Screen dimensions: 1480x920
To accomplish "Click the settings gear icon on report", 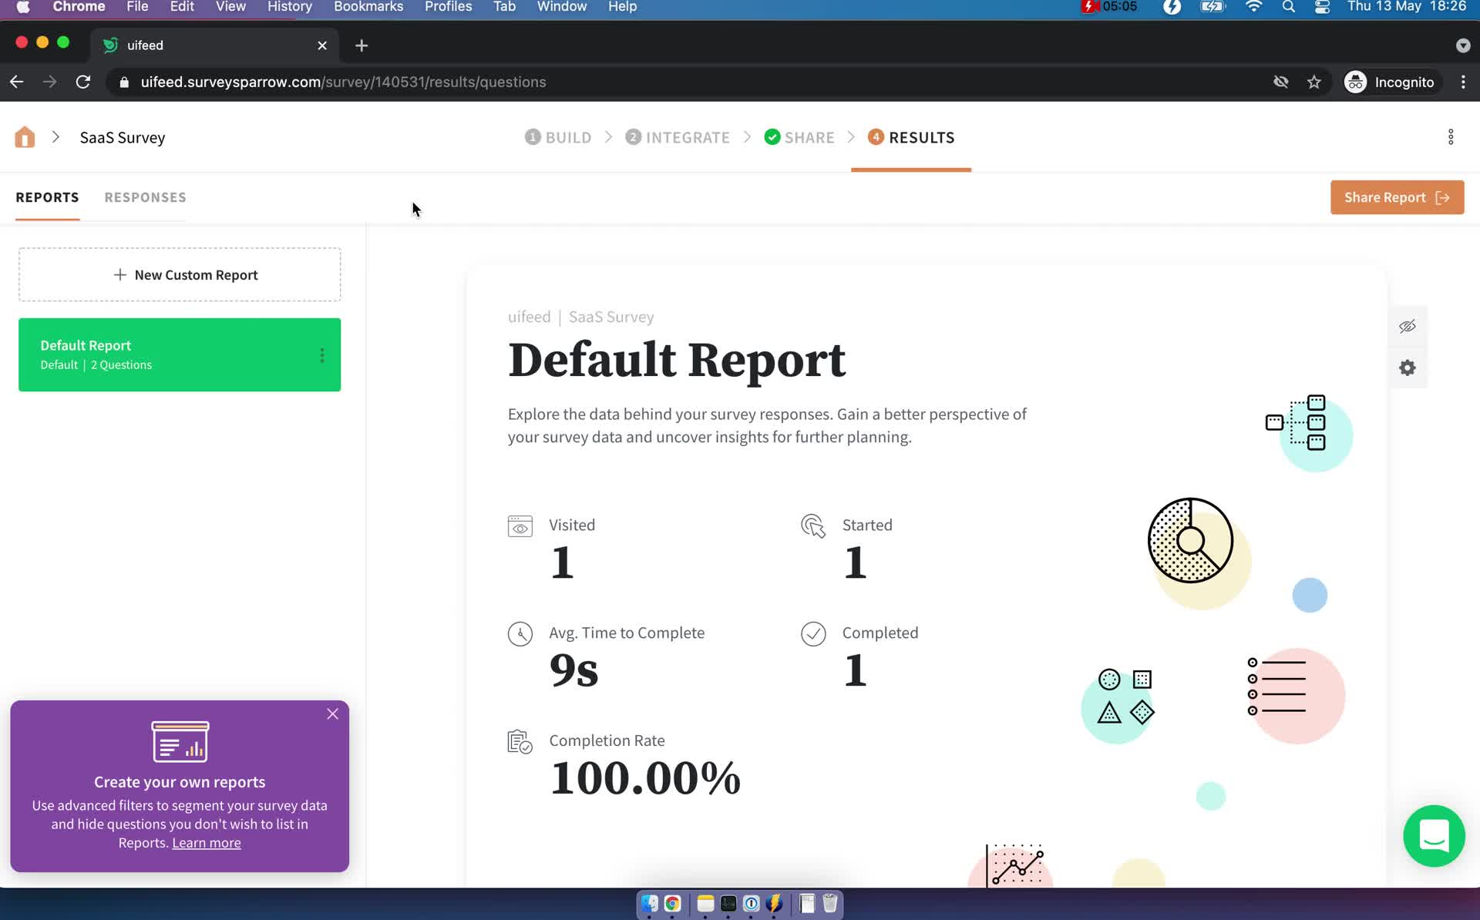I will point(1408,369).
